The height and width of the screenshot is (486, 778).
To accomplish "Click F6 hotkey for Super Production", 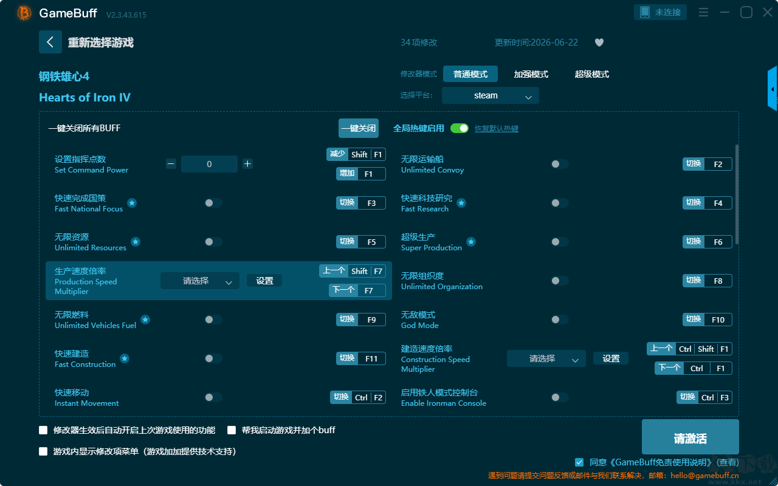I will (x=707, y=242).
